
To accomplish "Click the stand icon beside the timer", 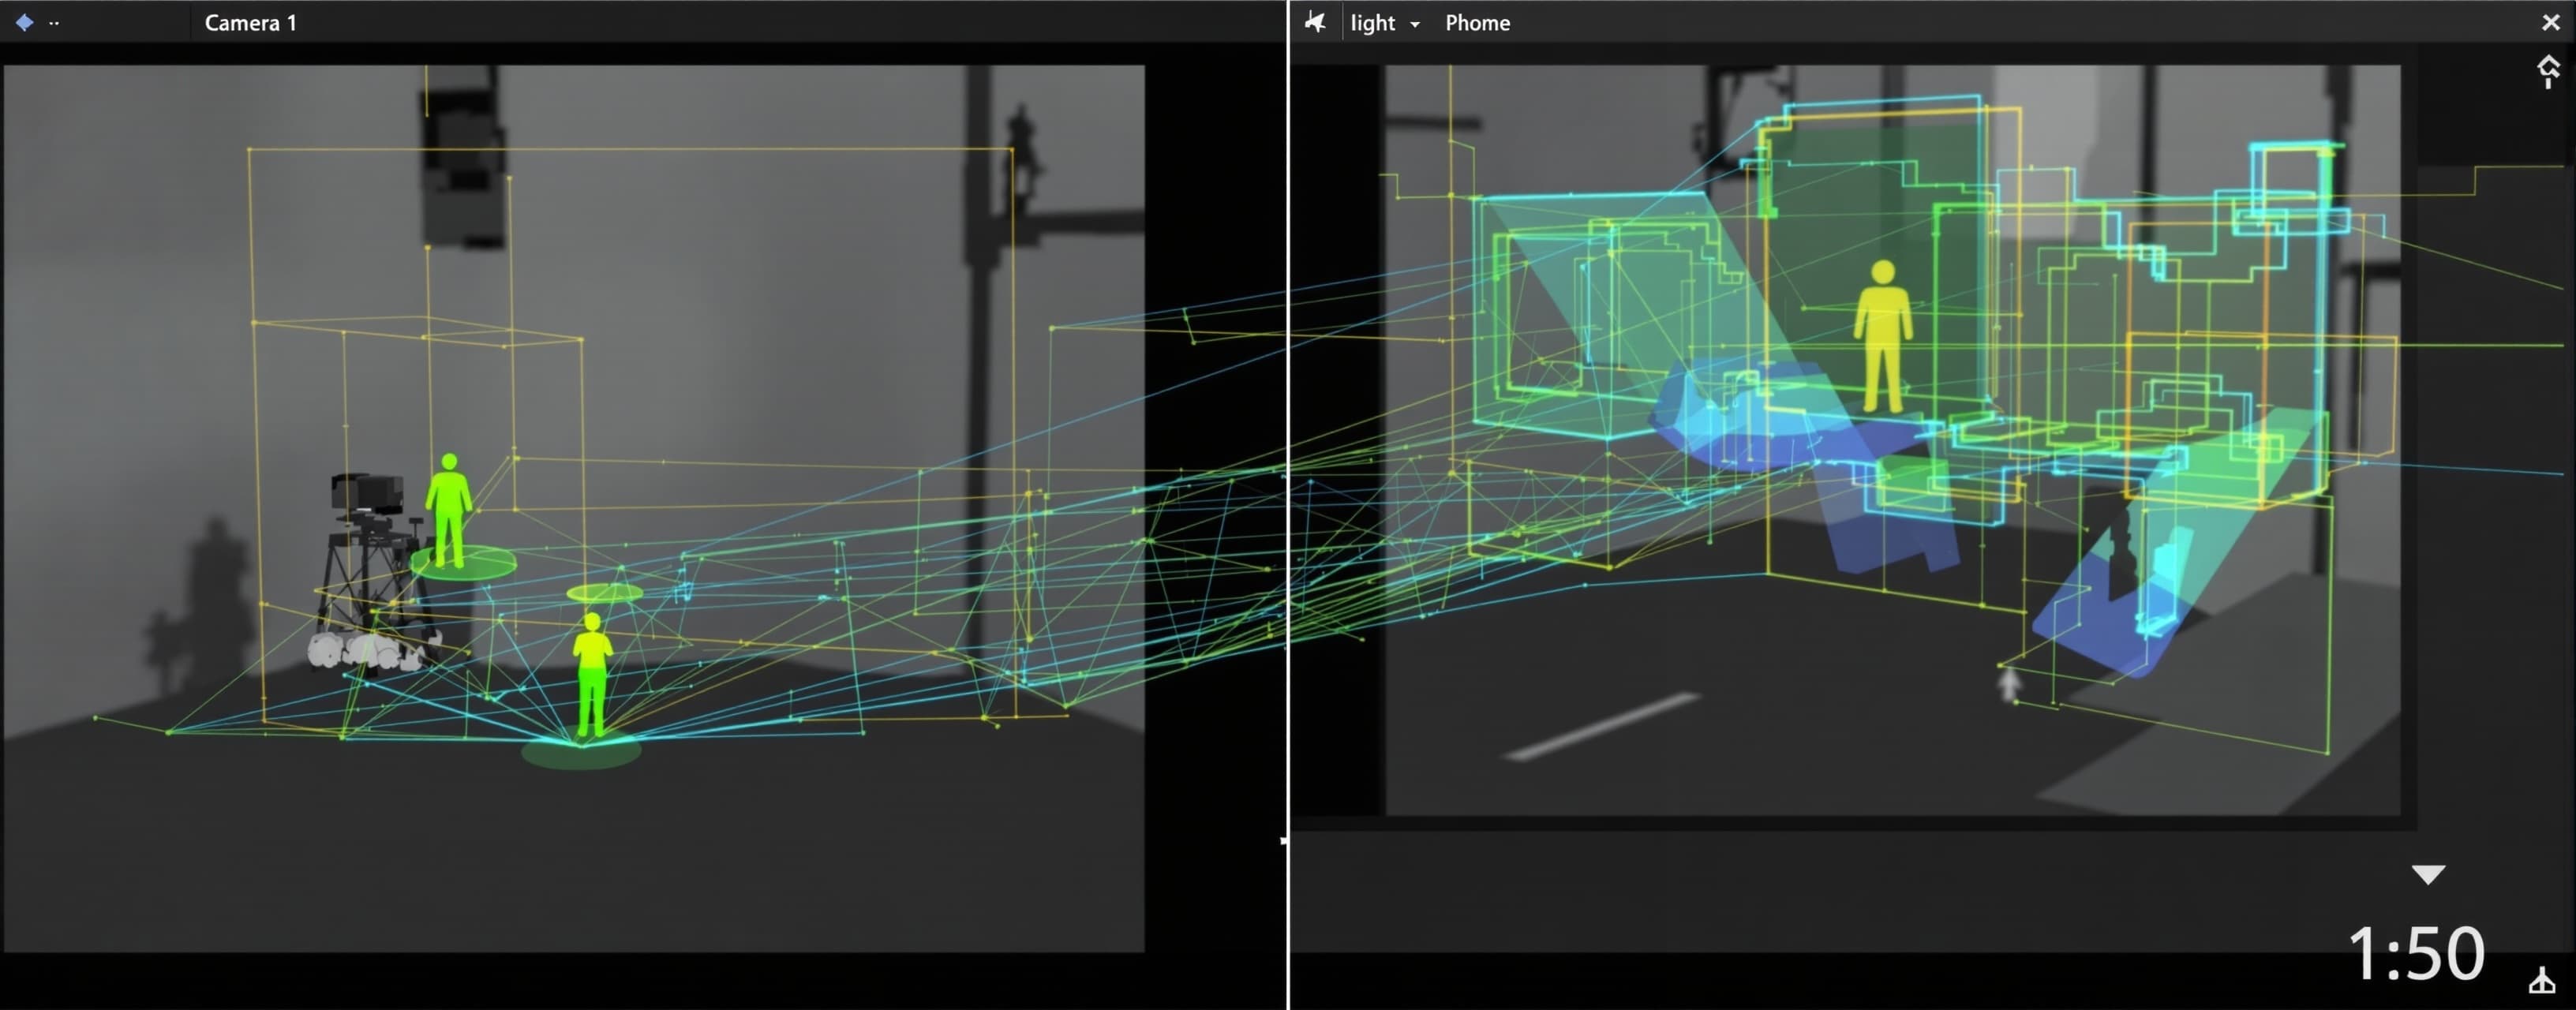I will 2542,980.
